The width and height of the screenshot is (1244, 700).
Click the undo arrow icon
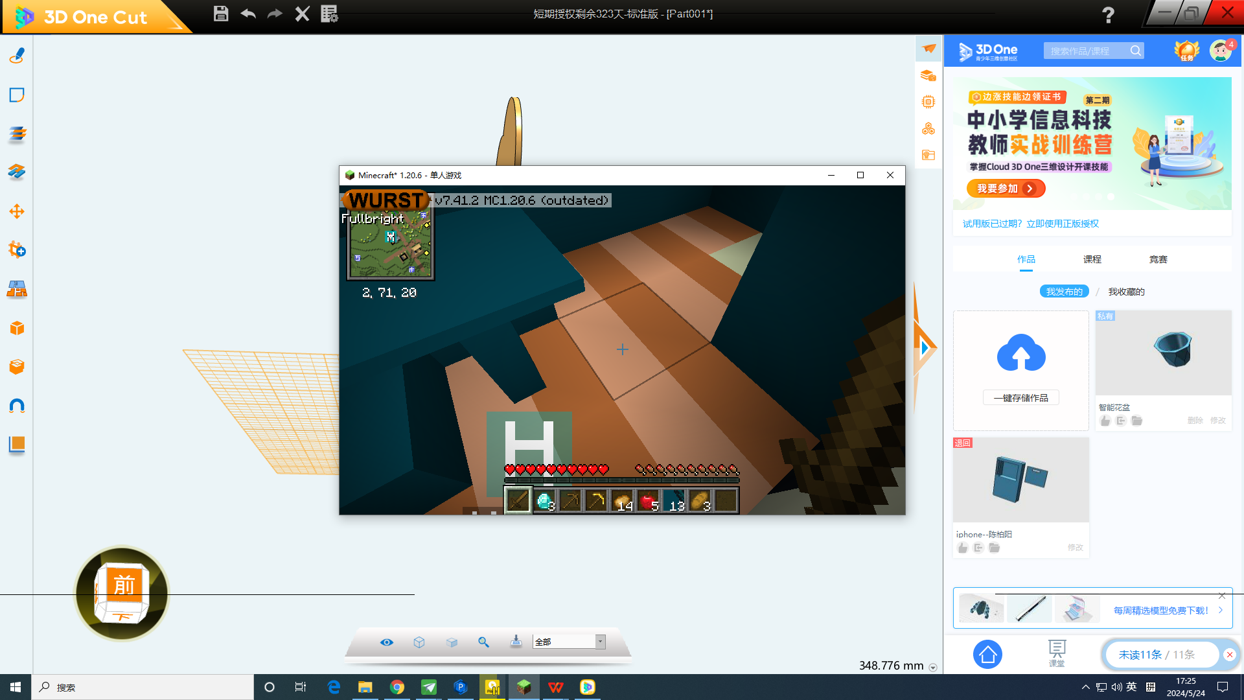[x=248, y=14]
